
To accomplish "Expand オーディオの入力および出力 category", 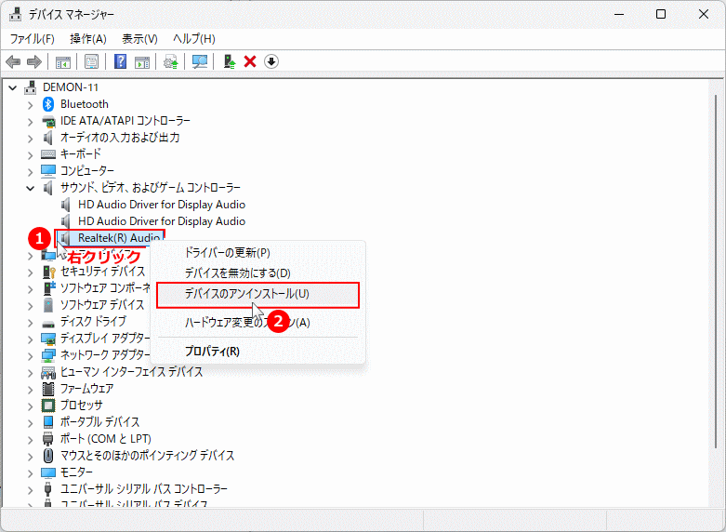I will point(30,139).
